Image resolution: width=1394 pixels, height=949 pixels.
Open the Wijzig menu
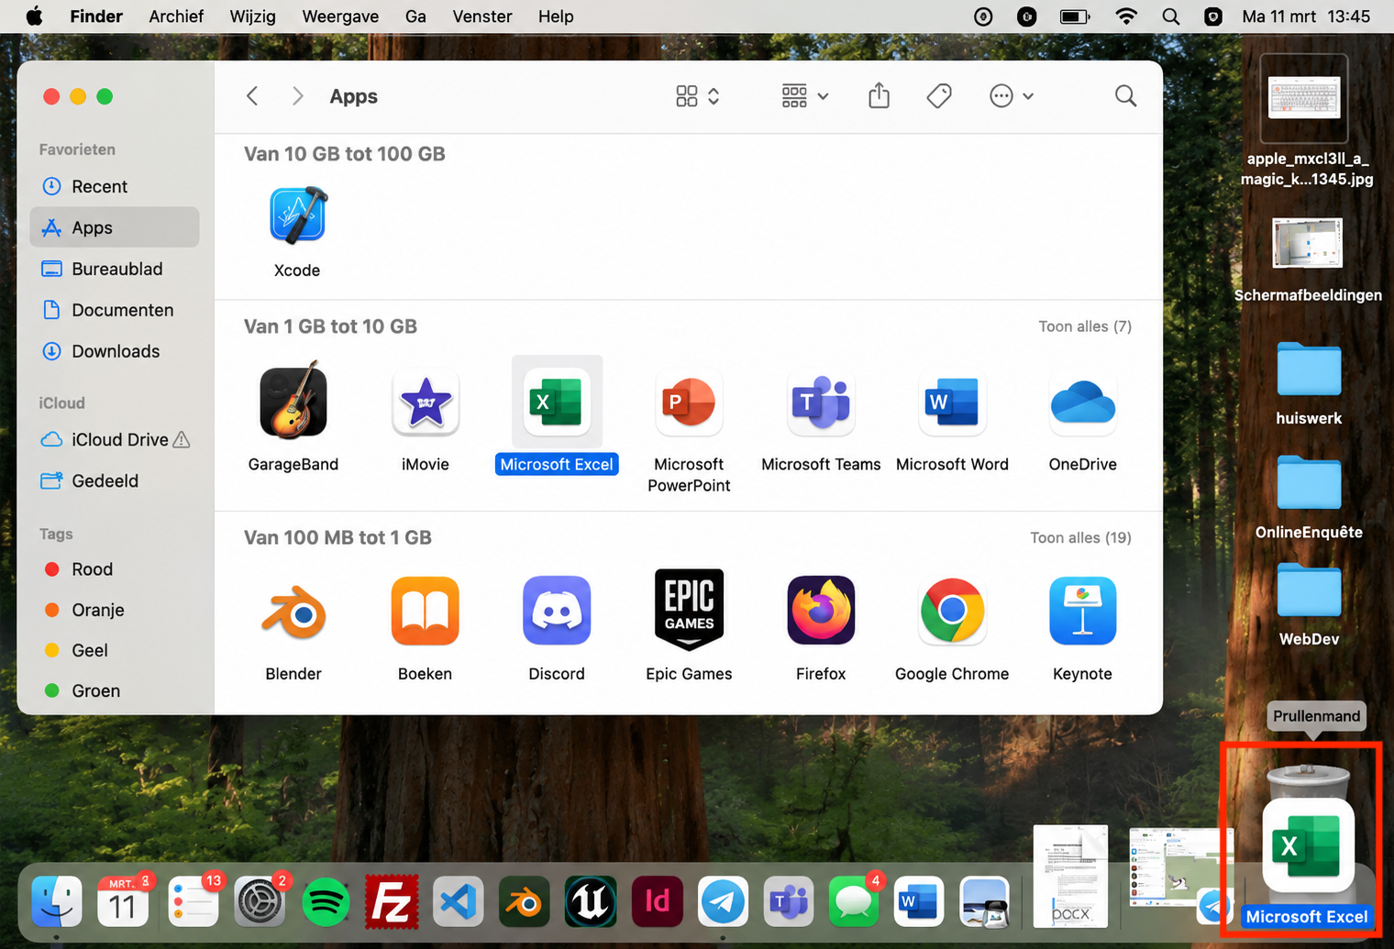pyautogui.click(x=252, y=17)
